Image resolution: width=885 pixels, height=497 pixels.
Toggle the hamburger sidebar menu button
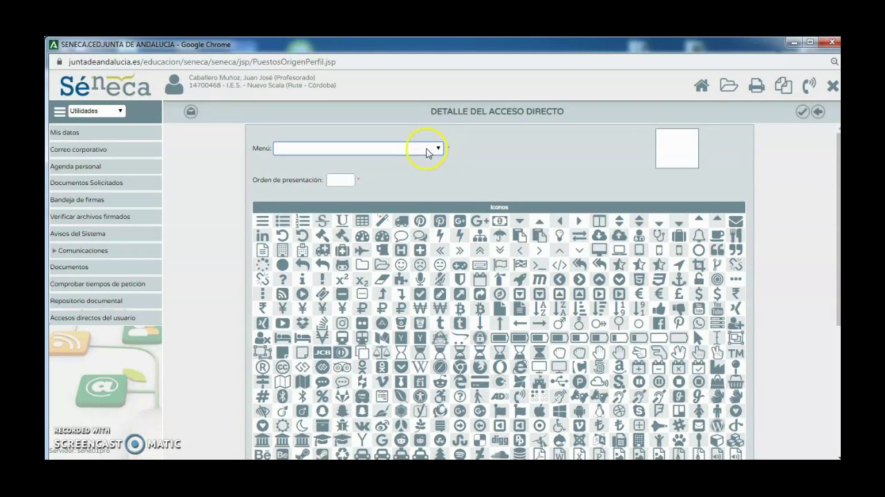[x=59, y=111]
